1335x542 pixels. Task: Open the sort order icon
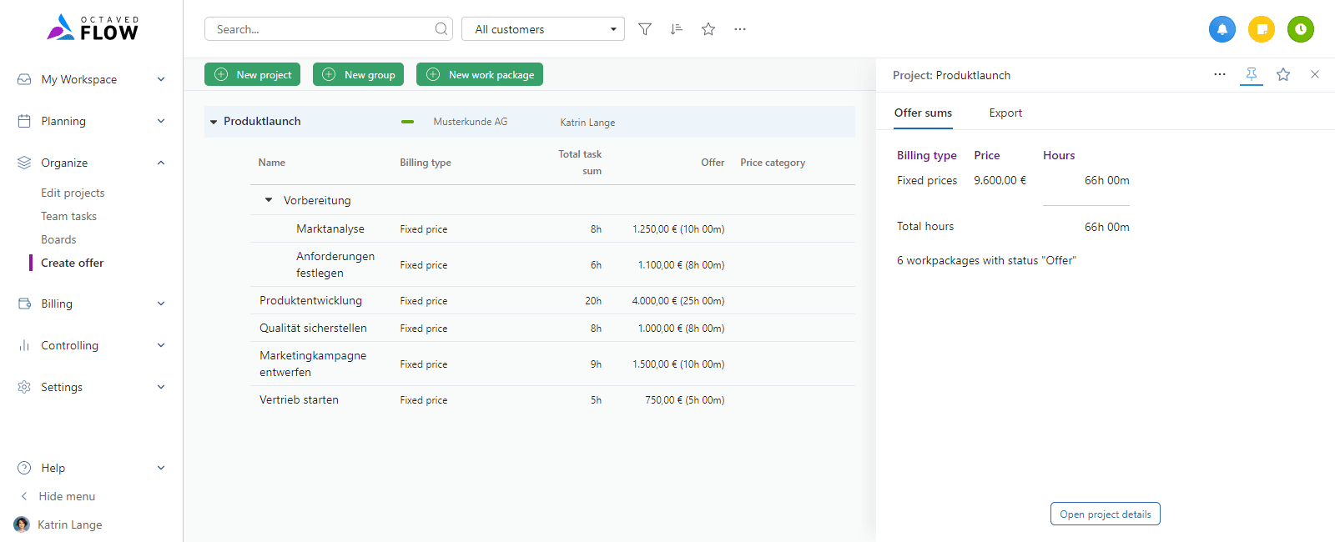click(677, 29)
